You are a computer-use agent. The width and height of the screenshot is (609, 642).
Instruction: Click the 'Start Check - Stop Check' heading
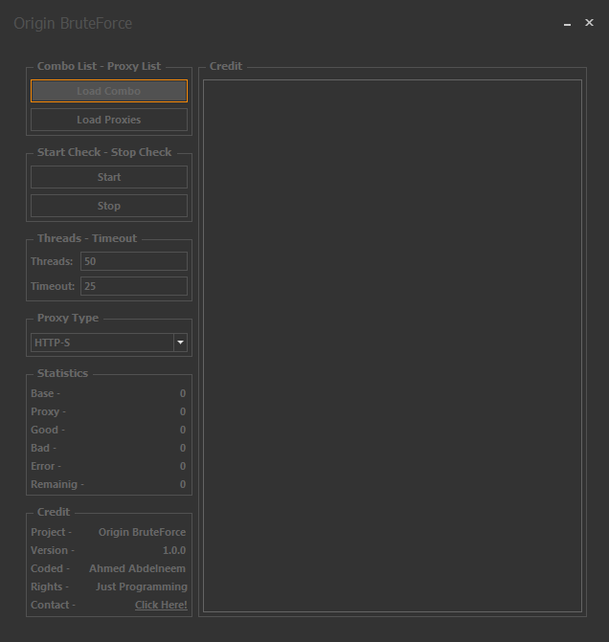(x=104, y=152)
